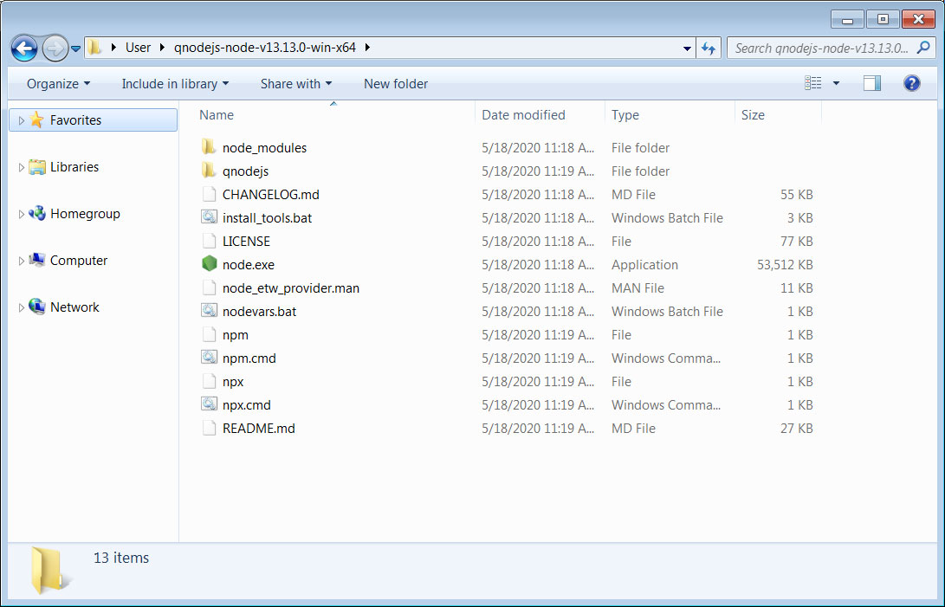
Task: Click the magnifier search icon
Action: tap(923, 48)
